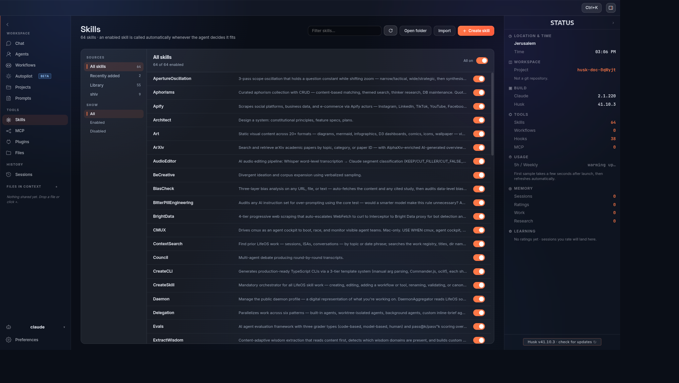Open the Agents sidebar icon
Image resolution: width=679 pixels, height=383 pixels.
point(9,54)
